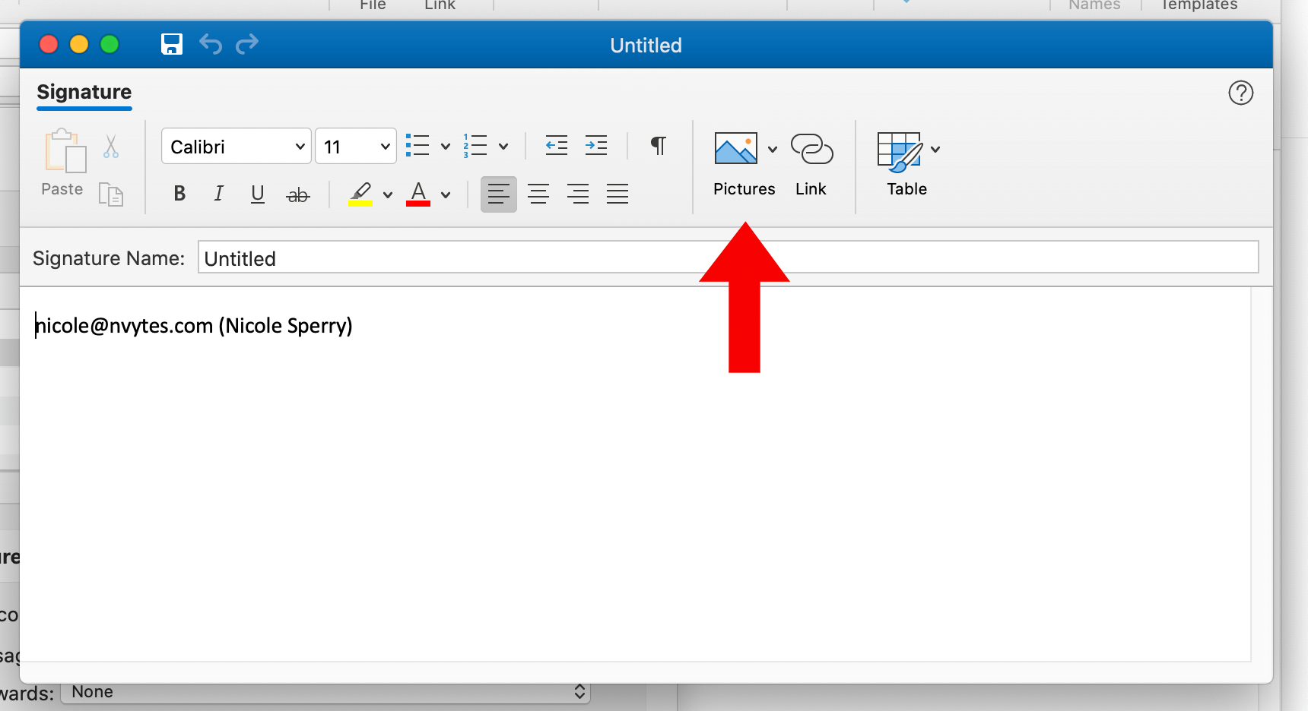Expand the bulleted list style dropdown

tap(446, 147)
